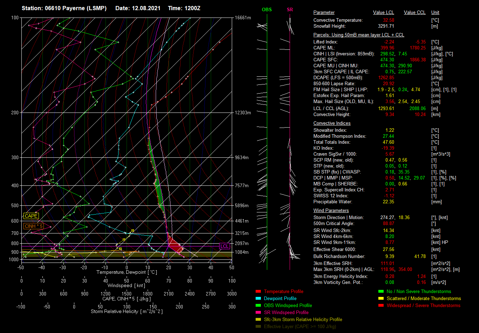The image size is (479, 333).
Task: Select the OBS wind barb column header
Action: pos(267,10)
